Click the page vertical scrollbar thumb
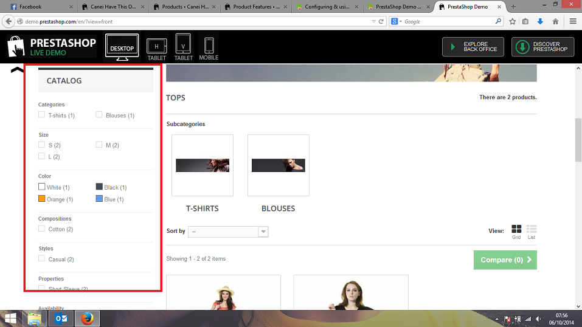This screenshot has width=582, height=327. coord(578,140)
